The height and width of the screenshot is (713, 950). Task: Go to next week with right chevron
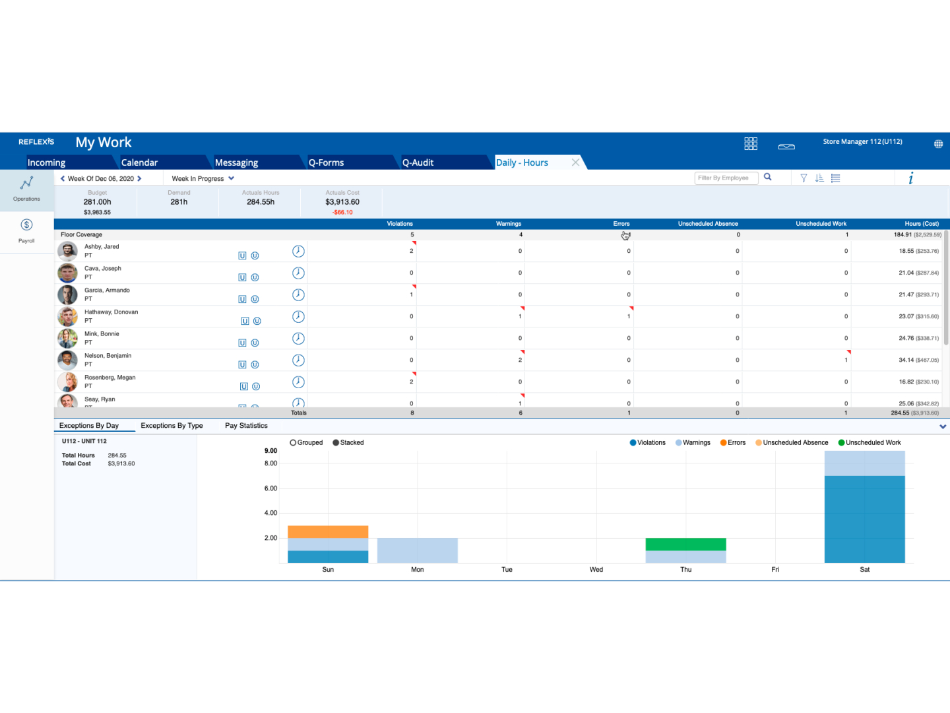(139, 178)
